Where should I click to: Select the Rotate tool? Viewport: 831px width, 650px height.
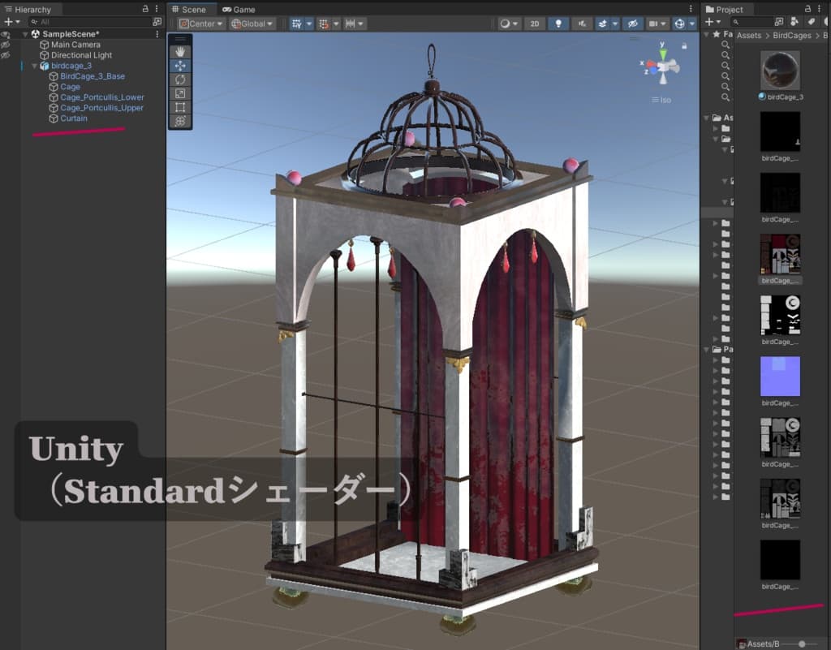(x=180, y=80)
